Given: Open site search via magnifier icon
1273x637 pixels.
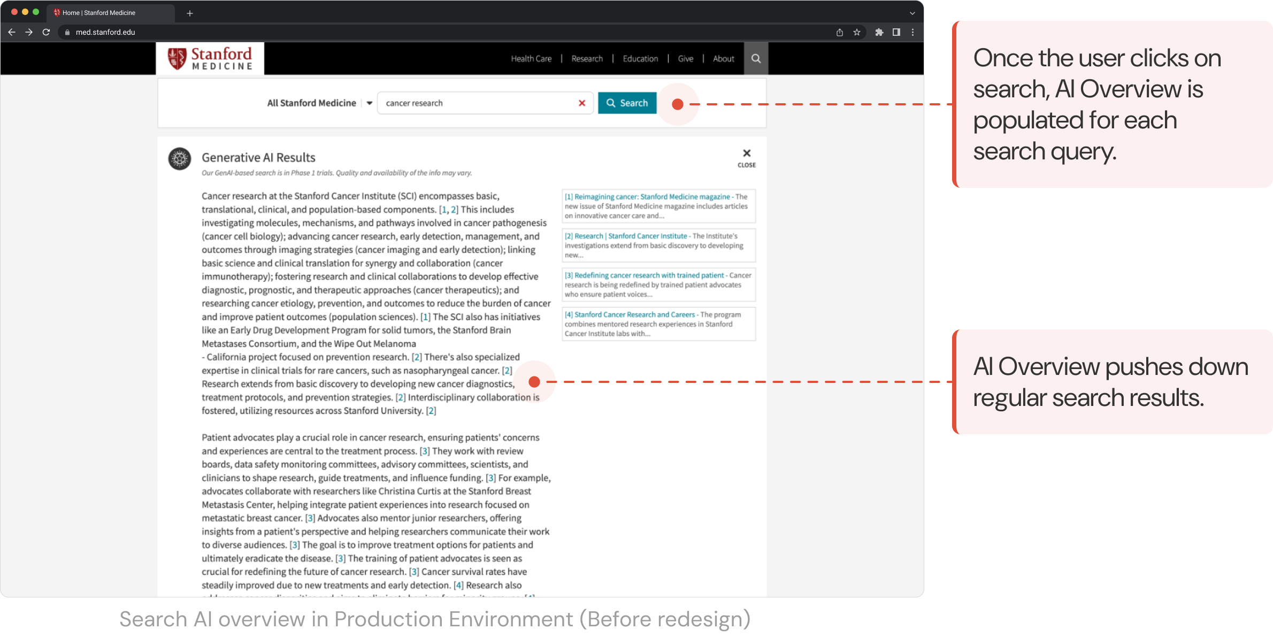Looking at the screenshot, I should [756, 58].
